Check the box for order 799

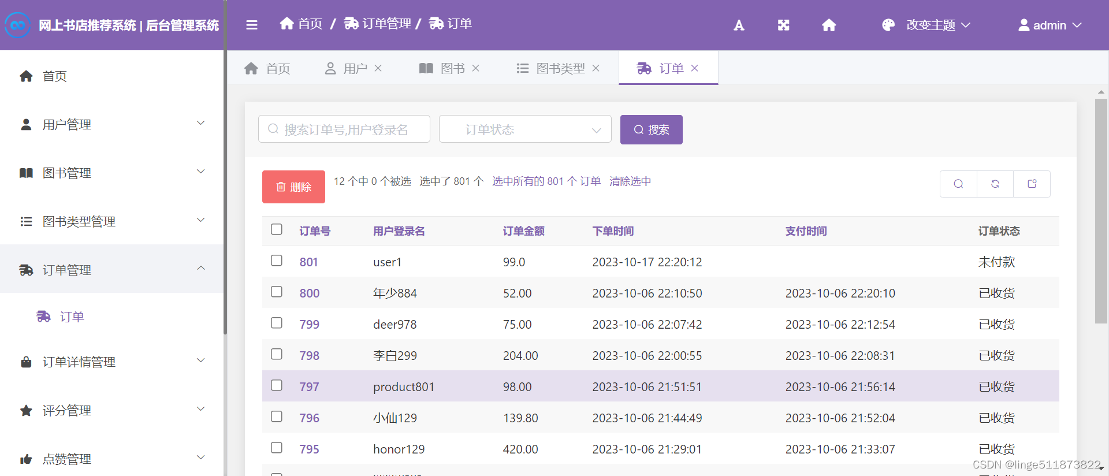coord(277,323)
